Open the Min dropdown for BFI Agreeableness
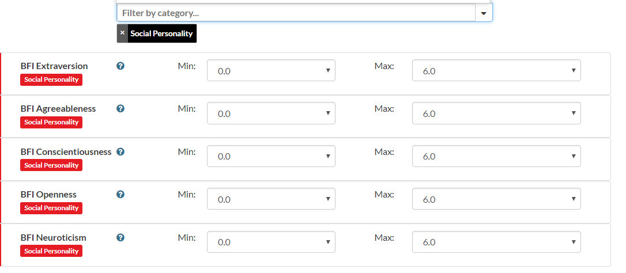This screenshot has height=273, width=626. [271, 113]
